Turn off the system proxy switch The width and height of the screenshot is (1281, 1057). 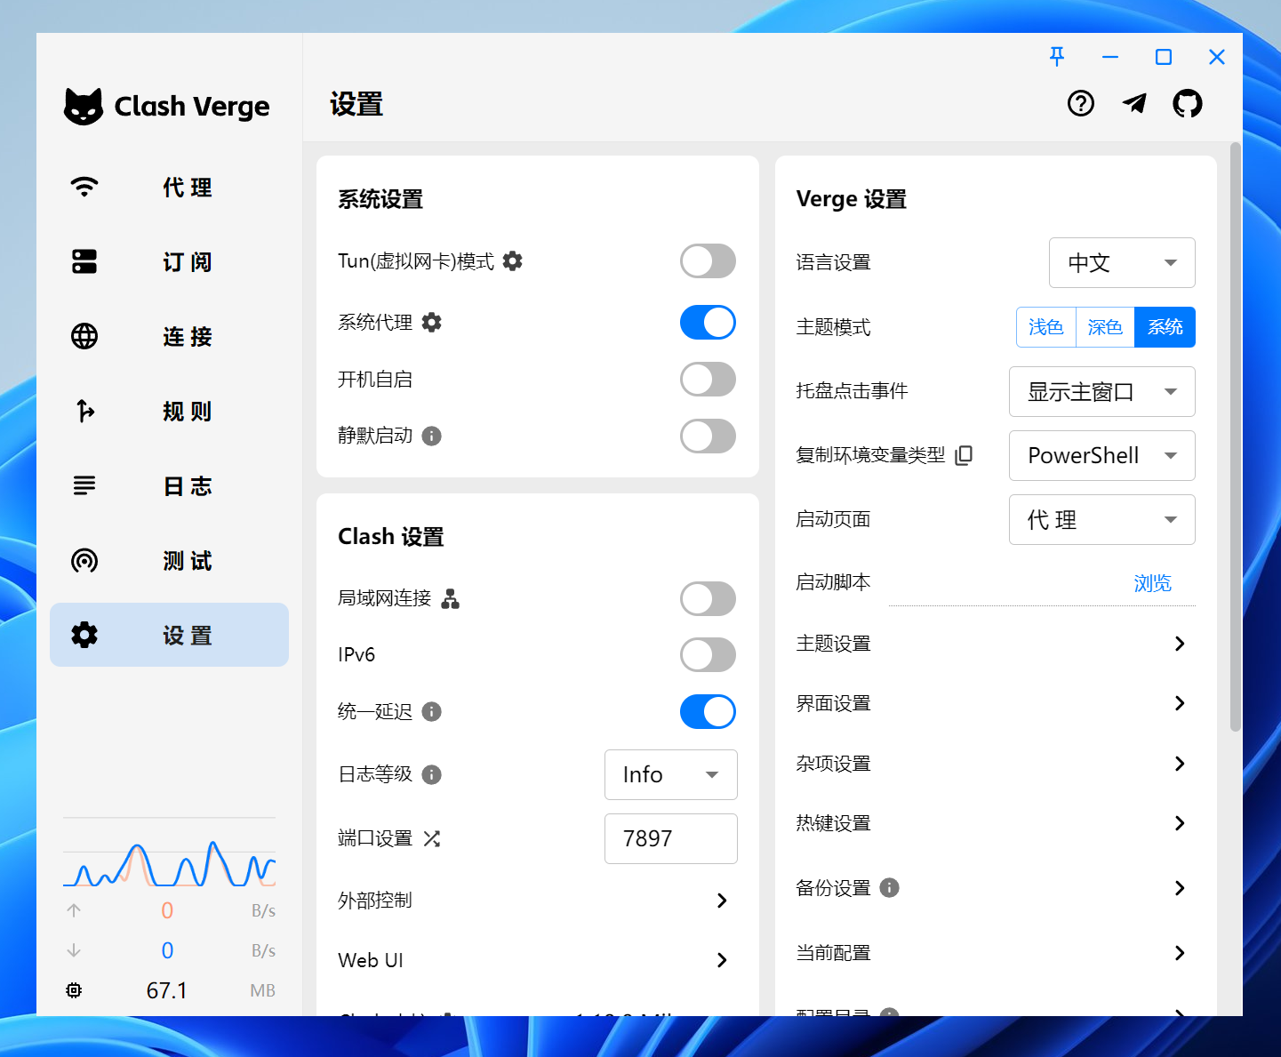click(708, 323)
